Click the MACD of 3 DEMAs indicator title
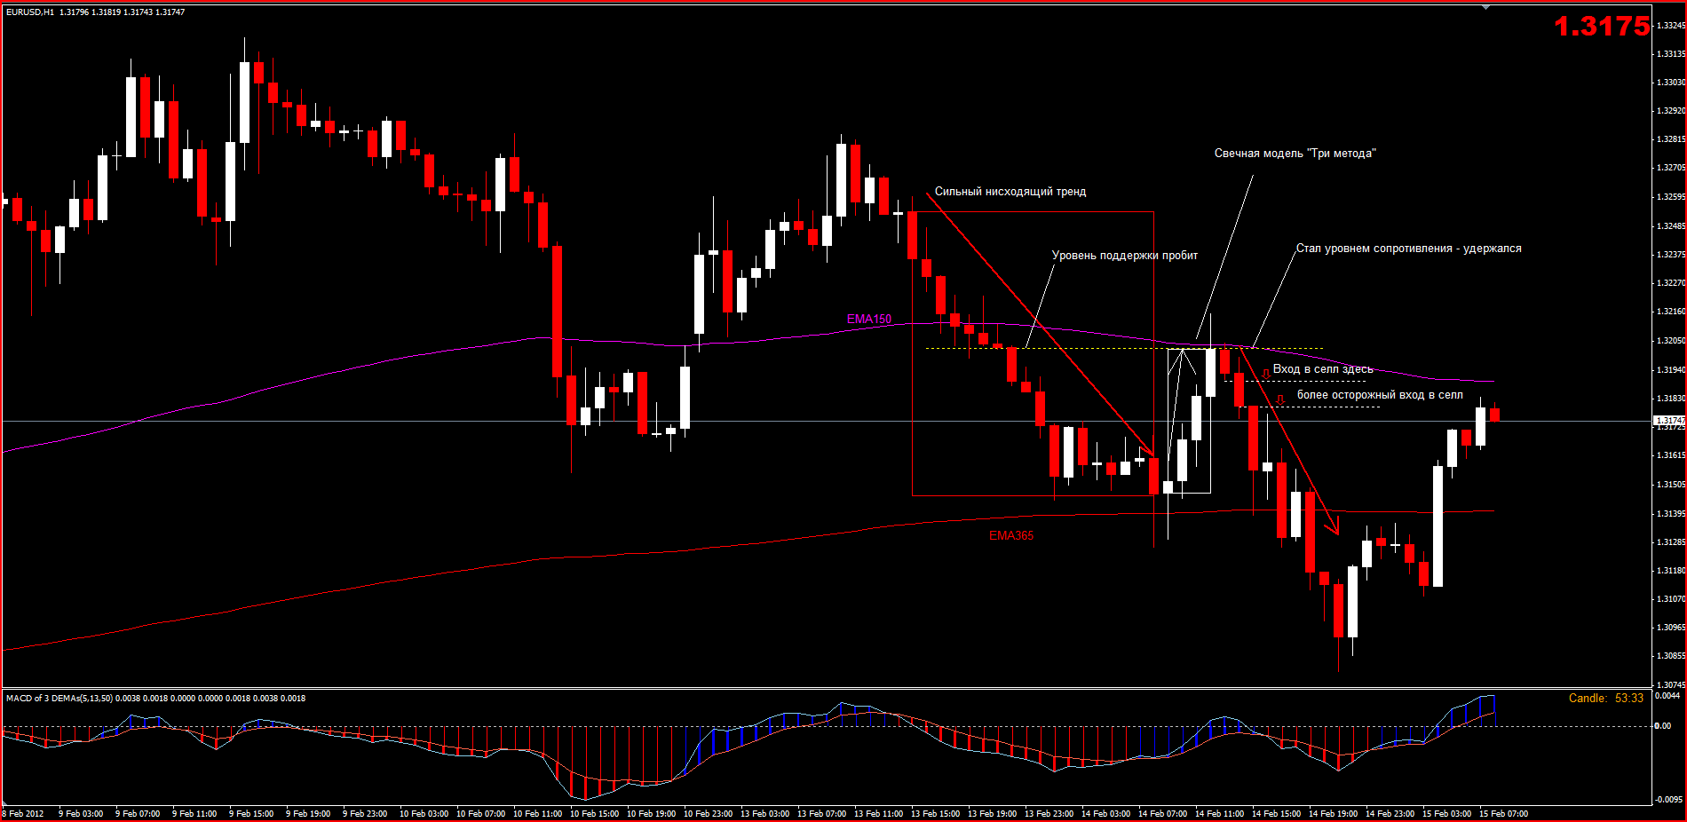 click(155, 699)
